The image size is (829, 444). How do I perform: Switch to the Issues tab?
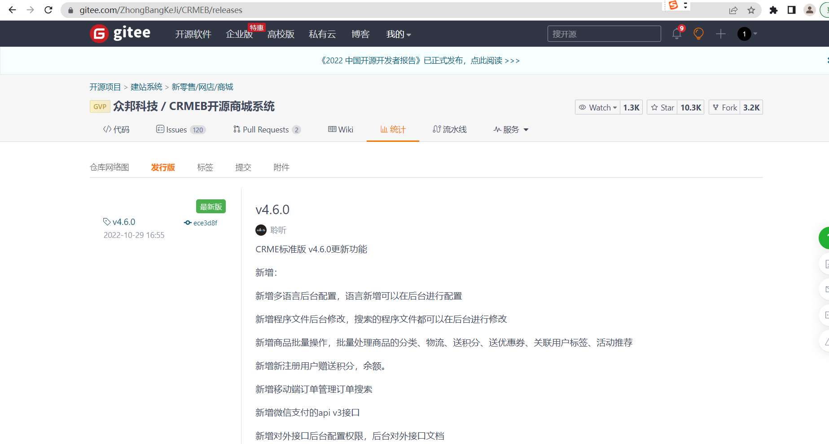[181, 130]
